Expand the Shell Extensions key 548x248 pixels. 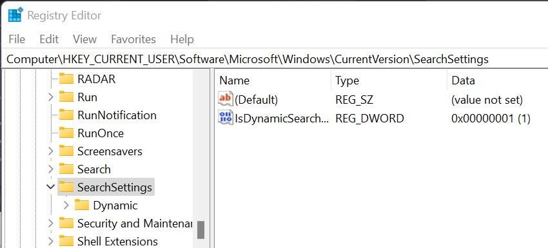pyautogui.click(x=51, y=241)
